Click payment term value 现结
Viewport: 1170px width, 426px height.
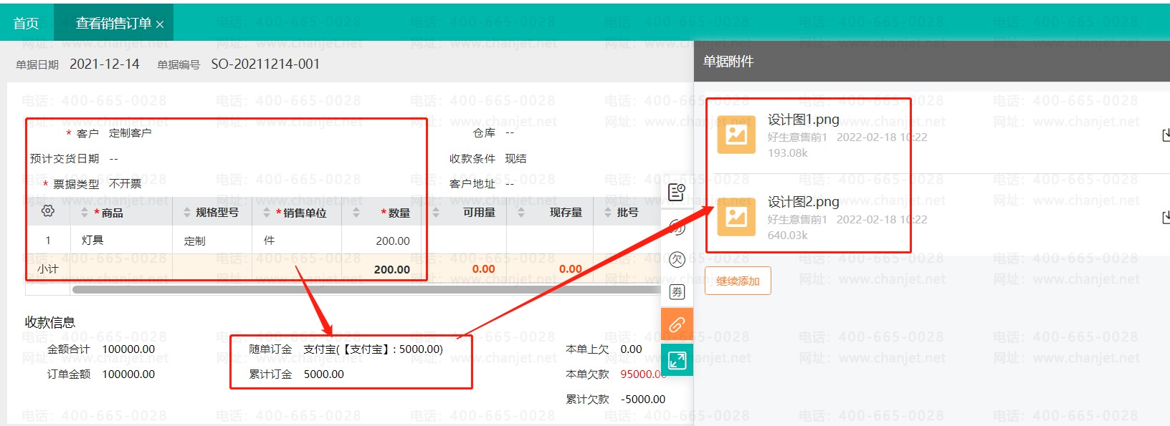(x=515, y=158)
